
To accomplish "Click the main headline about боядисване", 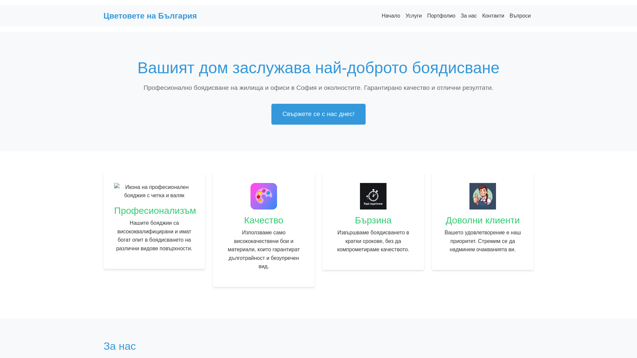I will (318, 68).
